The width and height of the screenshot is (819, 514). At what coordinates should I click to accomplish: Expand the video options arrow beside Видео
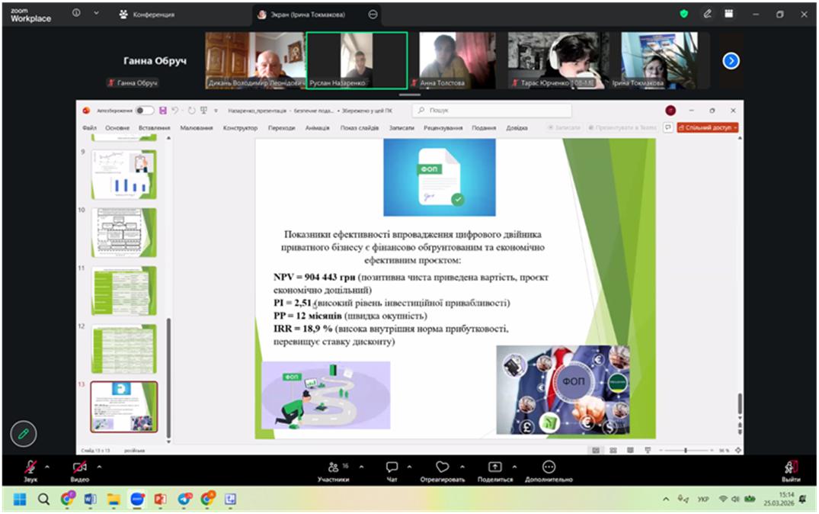tap(98, 466)
